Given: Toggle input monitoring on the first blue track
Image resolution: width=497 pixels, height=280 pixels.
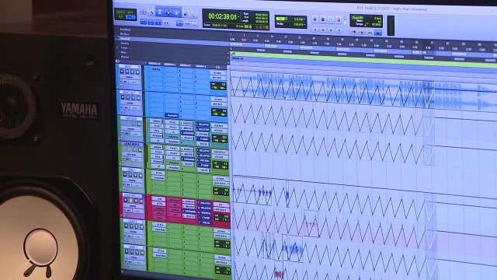Looking at the screenshot, I should click(127, 72).
